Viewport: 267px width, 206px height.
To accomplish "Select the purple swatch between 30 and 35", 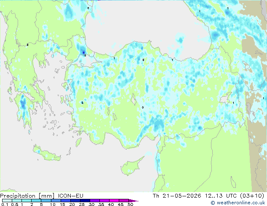I will (94, 201).
